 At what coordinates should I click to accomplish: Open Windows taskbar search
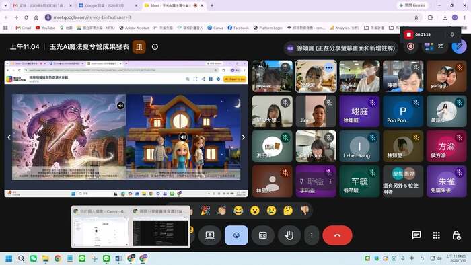[x=21, y=258]
